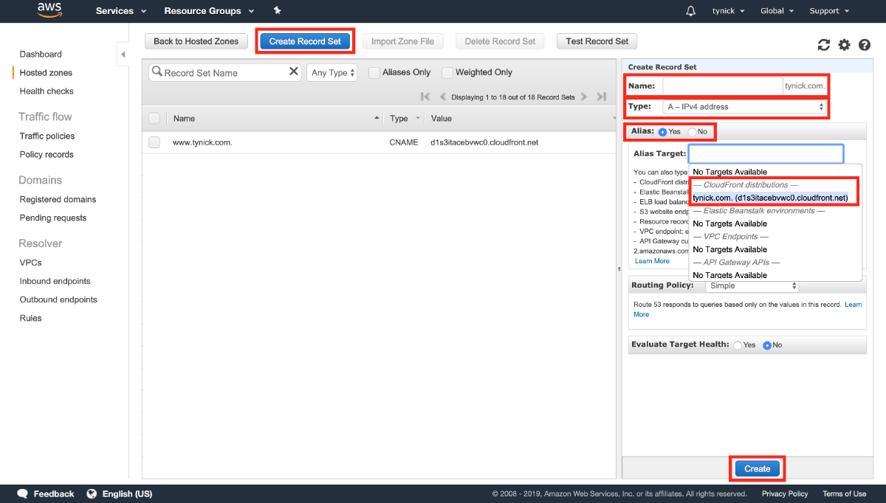Click Back to Hosted Zones button

pos(196,41)
